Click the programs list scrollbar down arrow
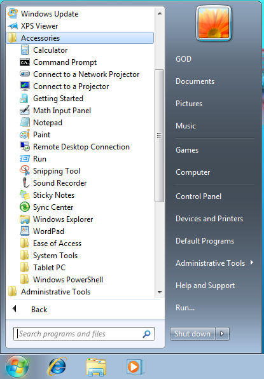Screen dimensions: 264x379 point(160,293)
